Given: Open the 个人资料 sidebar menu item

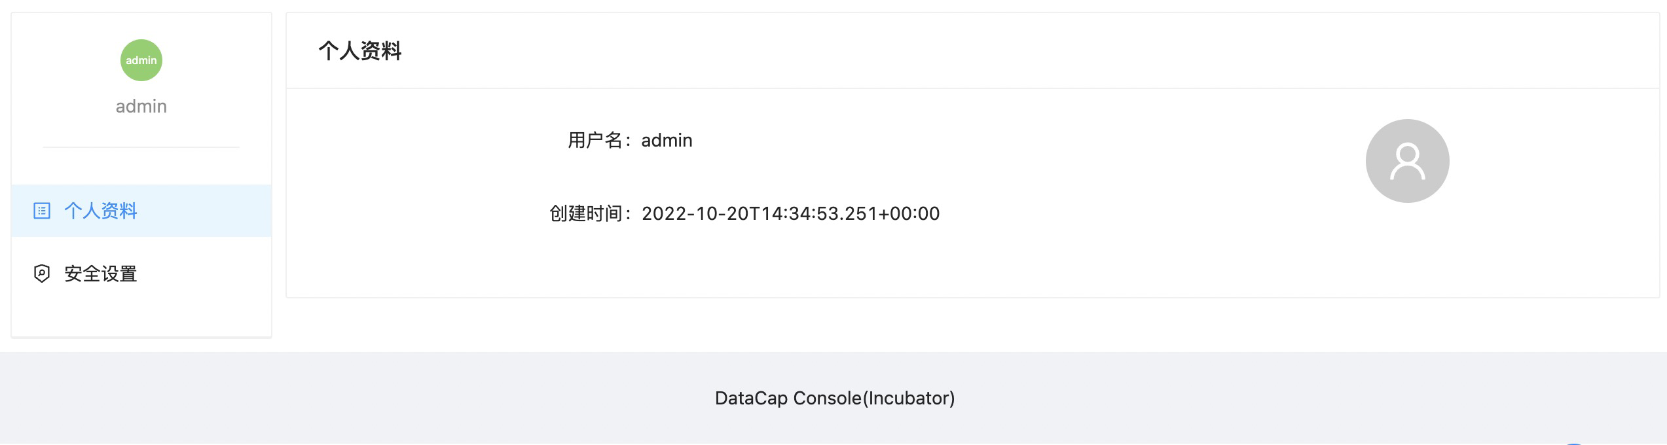Looking at the screenshot, I should (x=101, y=211).
